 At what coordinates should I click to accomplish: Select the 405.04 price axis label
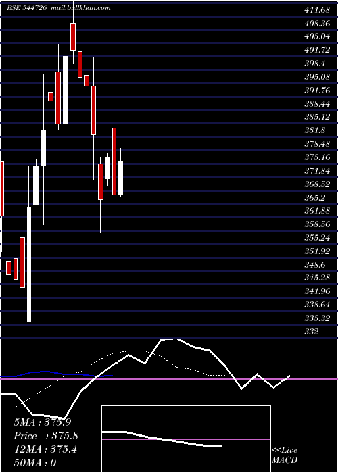(x=317, y=36)
